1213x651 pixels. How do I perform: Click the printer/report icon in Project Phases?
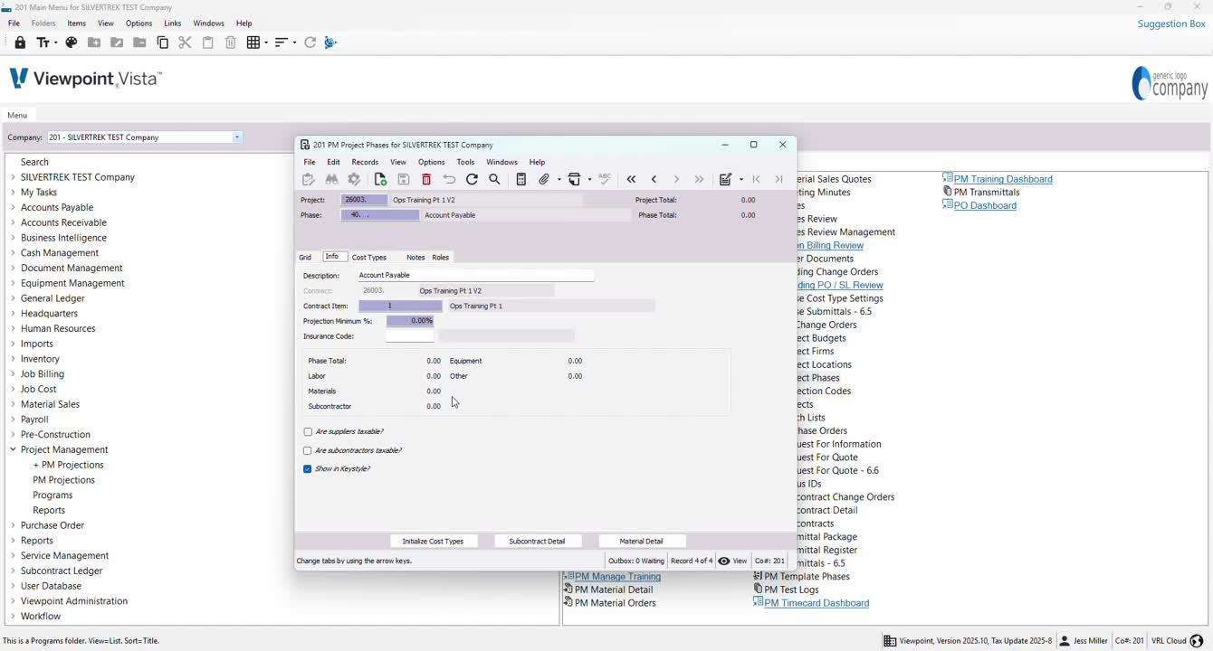(575, 179)
